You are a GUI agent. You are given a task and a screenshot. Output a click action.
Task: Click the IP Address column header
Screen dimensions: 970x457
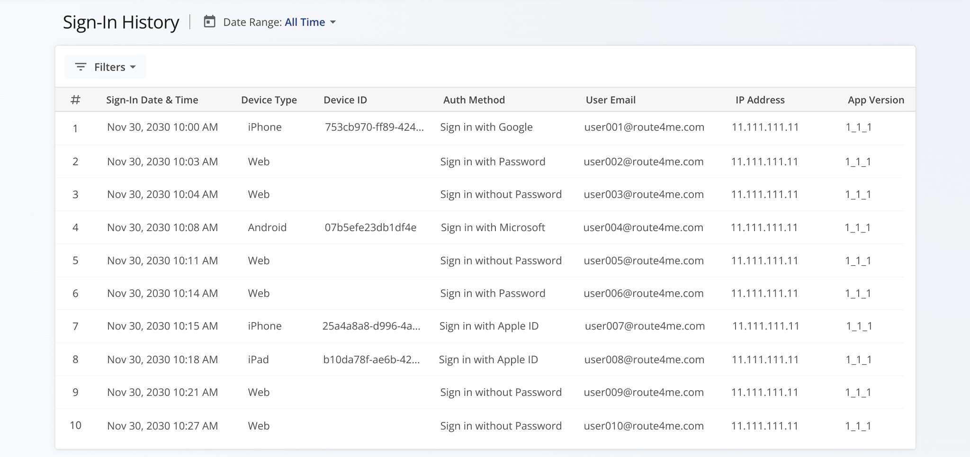pos(760,99)
